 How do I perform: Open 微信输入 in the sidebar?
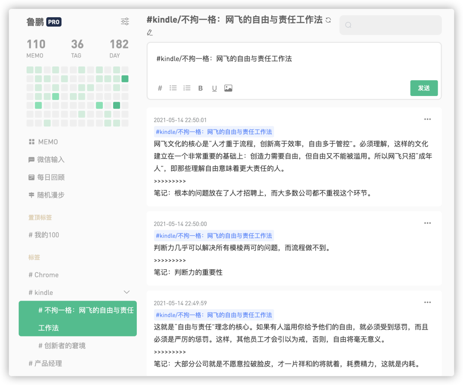click(46, 160)
